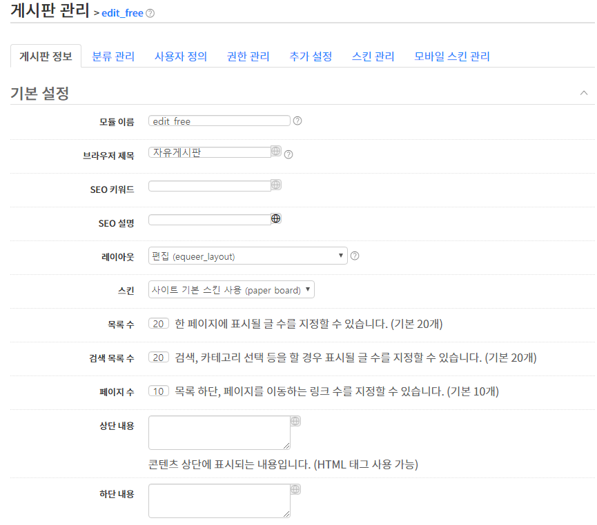Open the 추가 설정 tab
597x525 pixels.
click(x=311, y=56)
